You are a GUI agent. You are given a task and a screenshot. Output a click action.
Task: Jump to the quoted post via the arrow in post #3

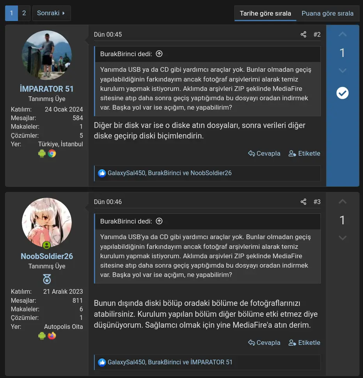click(159, 221)
